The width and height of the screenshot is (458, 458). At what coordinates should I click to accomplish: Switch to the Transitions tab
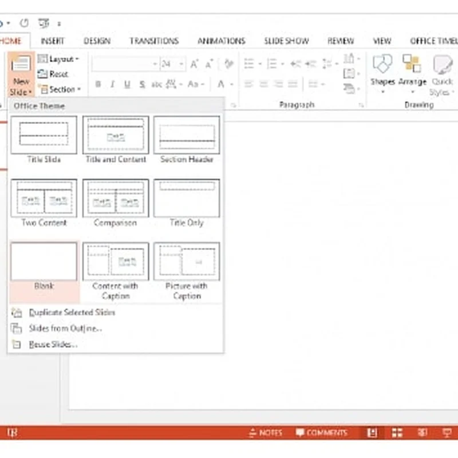(x=154, y=41)
